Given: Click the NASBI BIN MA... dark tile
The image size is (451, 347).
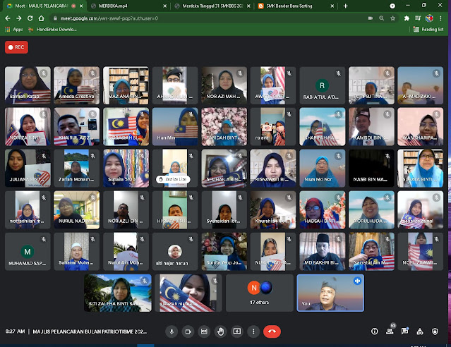Looking at the screenshot, I should click(371, 168).
